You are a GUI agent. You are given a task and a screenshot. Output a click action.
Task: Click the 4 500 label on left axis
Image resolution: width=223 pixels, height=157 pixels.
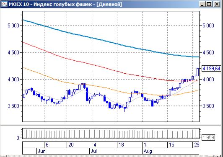[13, 52]
